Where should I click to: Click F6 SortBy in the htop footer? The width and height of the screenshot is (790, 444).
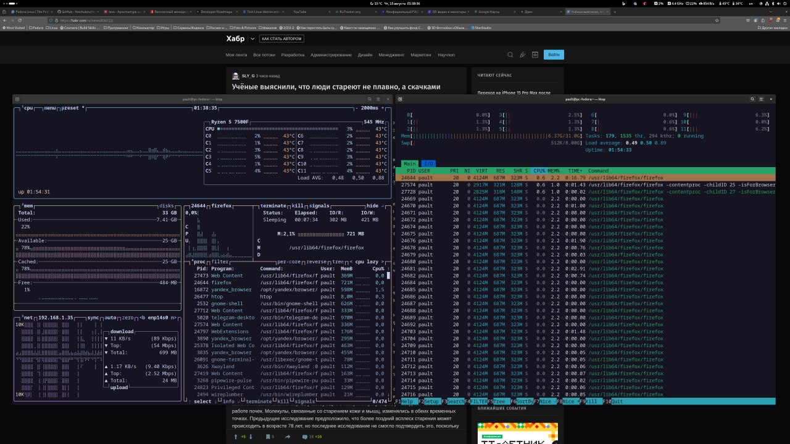click(x=522, y=401)
